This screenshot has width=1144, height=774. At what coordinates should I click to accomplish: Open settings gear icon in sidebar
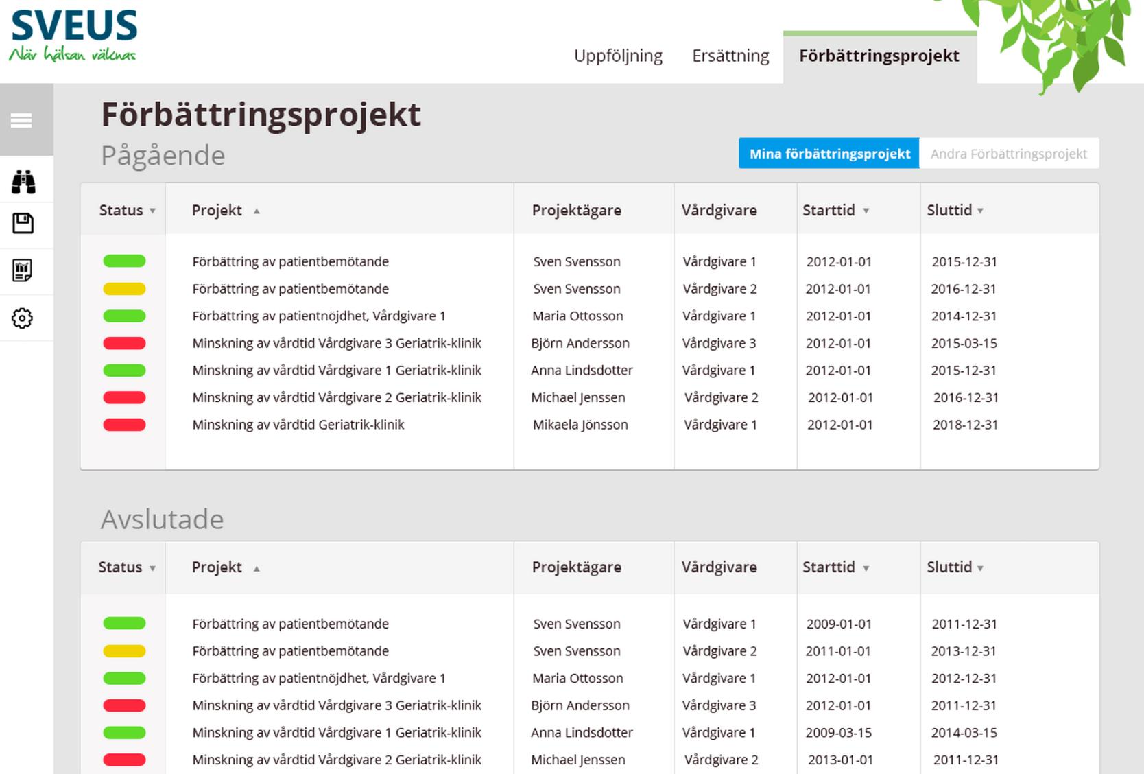click(x=22, y=318)
